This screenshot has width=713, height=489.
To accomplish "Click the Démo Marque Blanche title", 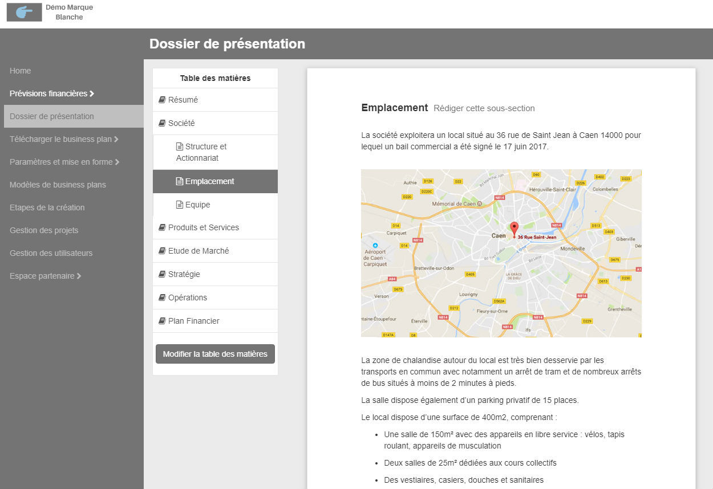I will [69, 12].
